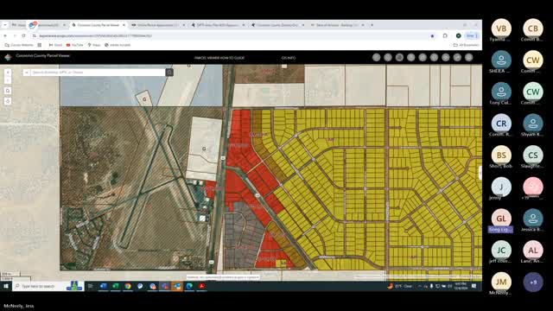
Task: Open the browser extensions puzzle icon
Action: pyautogui.click(x=445, y=35)
